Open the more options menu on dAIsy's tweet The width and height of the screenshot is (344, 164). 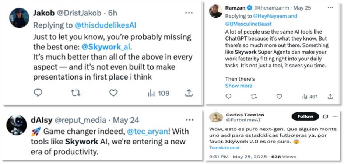[189, 120]
